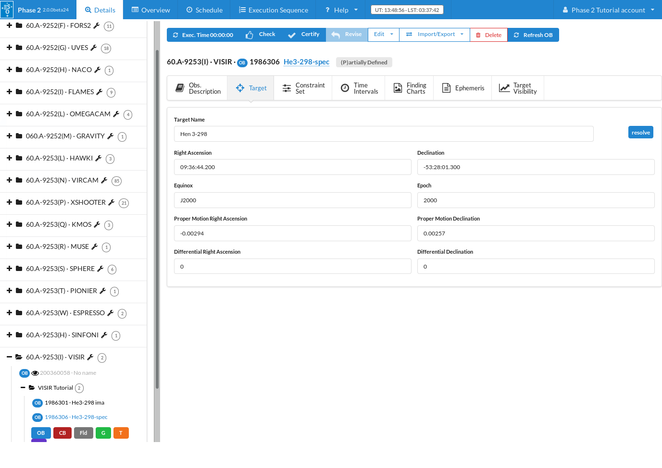662x468 pixels.
Task: Click the Ephemeris document icon
Action: coord(446,88)
